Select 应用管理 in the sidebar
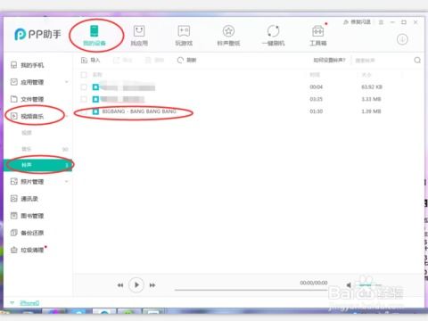Viewport: 428px width, 321px height. pyautogui.click(x=28, y=82)
